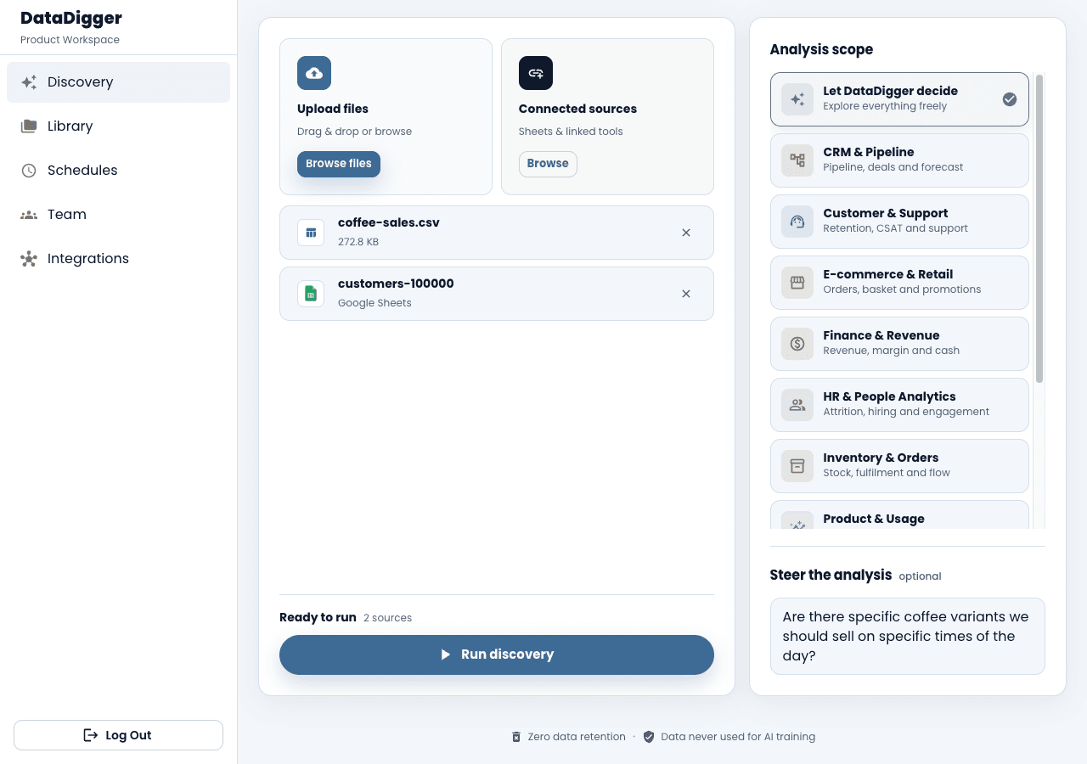Select the HR & People Analytics scope
1087x764 pixels.
[x=899, y=405]
